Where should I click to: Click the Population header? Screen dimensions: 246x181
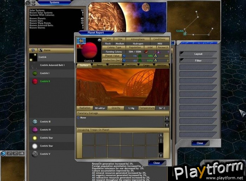[x=135, y=47]
